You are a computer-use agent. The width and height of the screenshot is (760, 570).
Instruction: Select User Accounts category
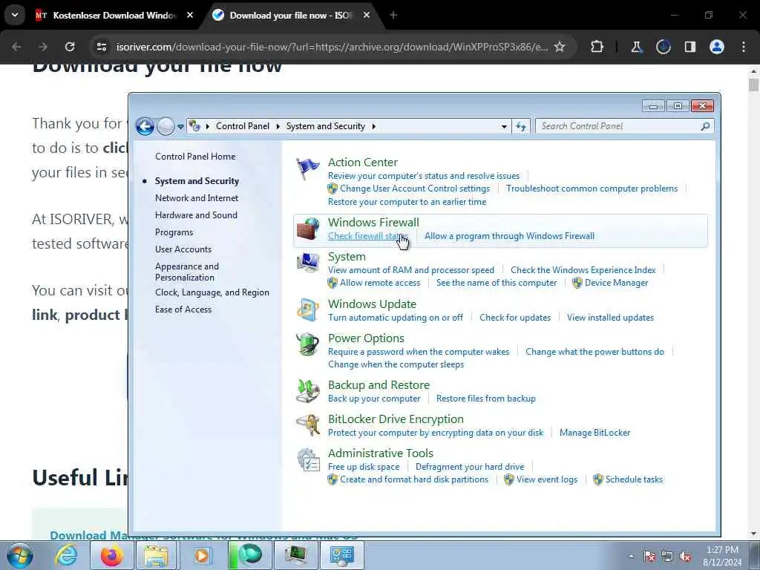pyautogui.click(x=183, y=249)
